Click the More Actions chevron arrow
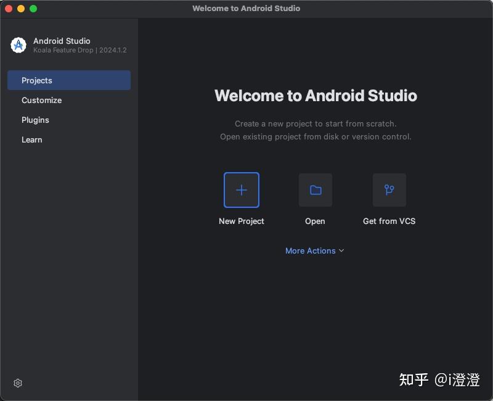 pos(341,250)
